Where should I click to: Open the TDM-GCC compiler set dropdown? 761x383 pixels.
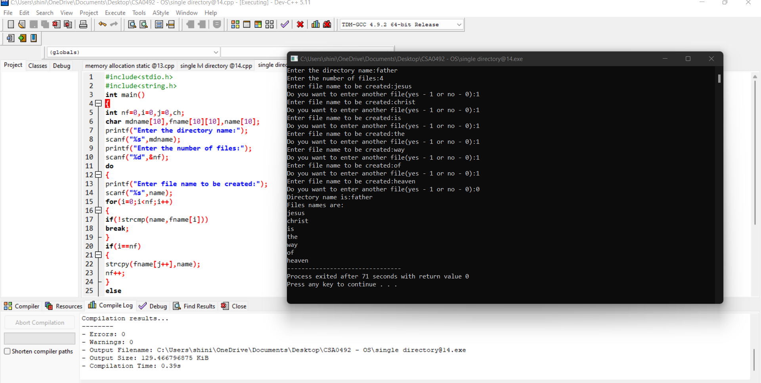[x=459, y=24]
